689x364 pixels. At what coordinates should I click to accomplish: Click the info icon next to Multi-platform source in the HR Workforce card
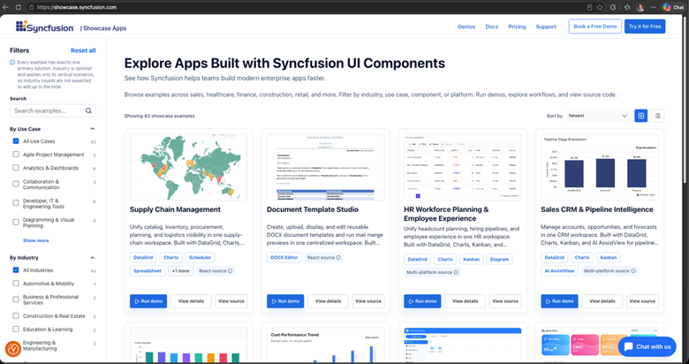pyautogui.click(x=456, y=273)
